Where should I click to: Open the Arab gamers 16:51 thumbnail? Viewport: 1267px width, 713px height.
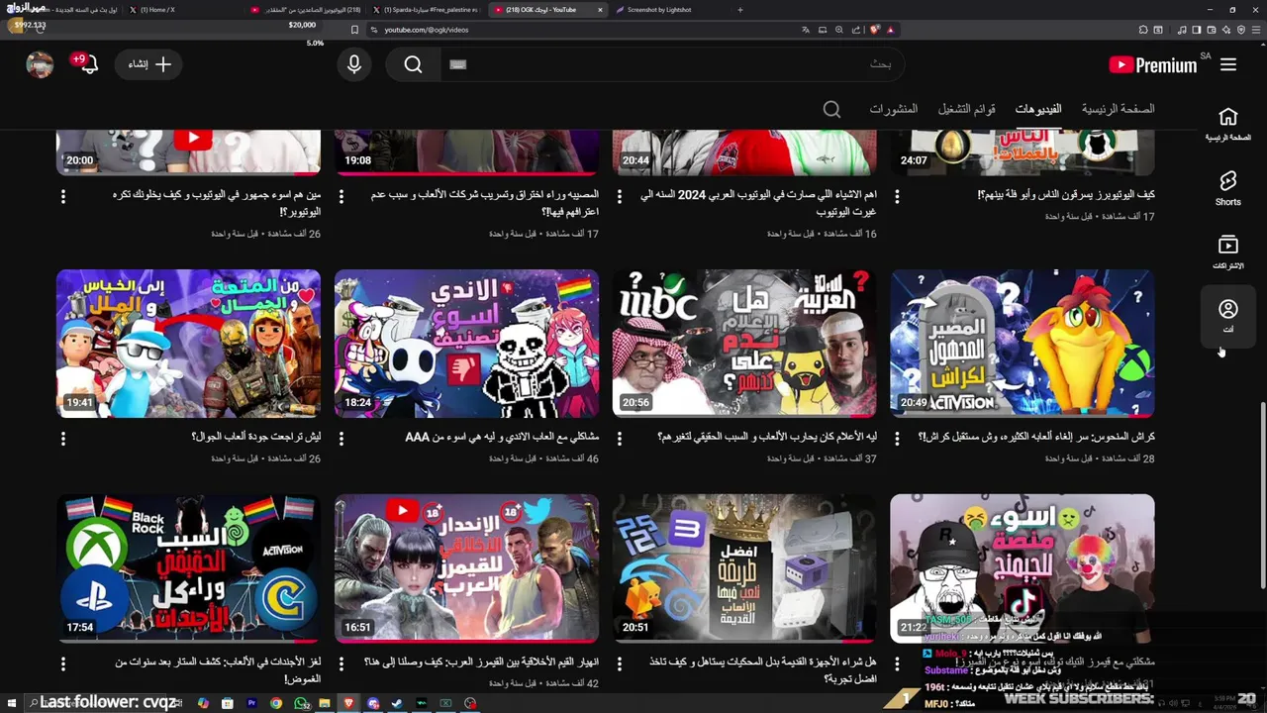(x=466, y=568)
